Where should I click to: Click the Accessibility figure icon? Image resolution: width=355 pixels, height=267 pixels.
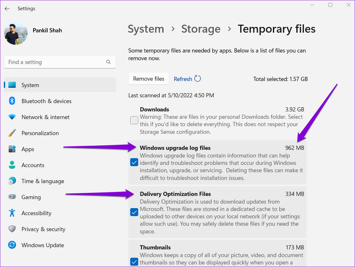(x=12, y=213)
